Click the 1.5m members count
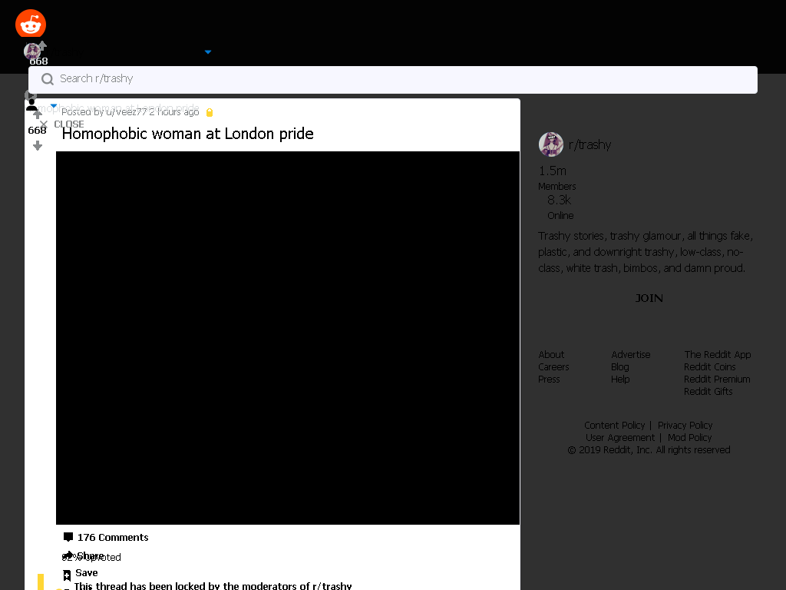This screenshot has height=590, width=786. [553, 171]
